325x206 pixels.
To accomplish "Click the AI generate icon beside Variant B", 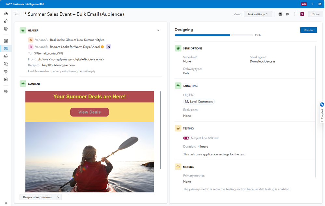I will [x=109, y=47].
